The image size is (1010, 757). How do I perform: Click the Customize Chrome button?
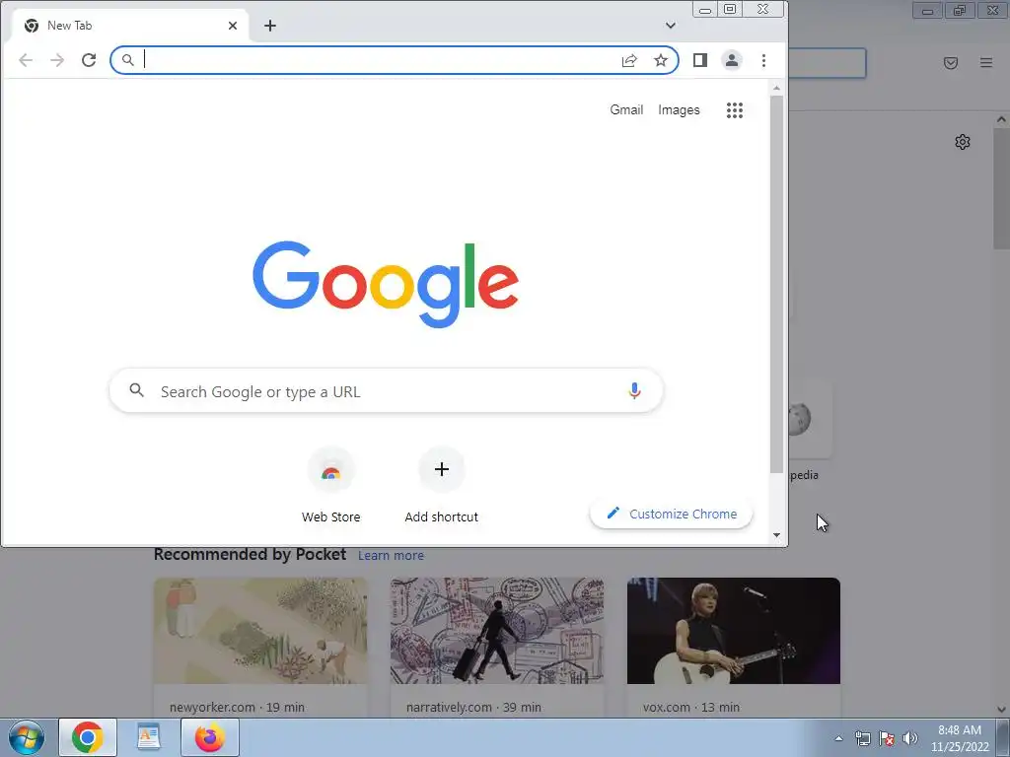point(671,514)
